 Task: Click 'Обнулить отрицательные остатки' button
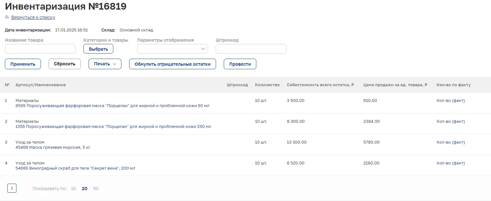tap(173, 64)
